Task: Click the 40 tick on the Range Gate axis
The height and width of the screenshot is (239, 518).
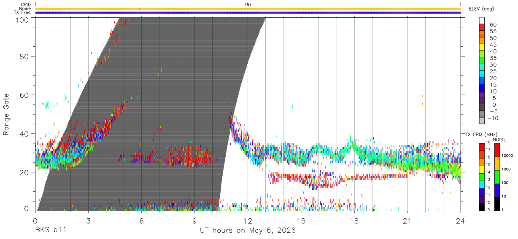Action: pyautogui.click(x=24, y=134)
